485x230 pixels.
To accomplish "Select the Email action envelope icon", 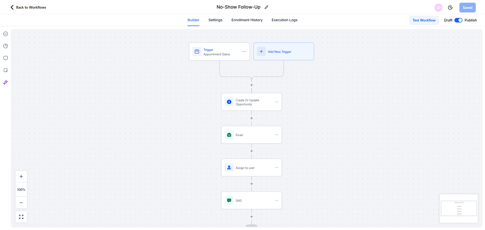I will click(229, 135).
